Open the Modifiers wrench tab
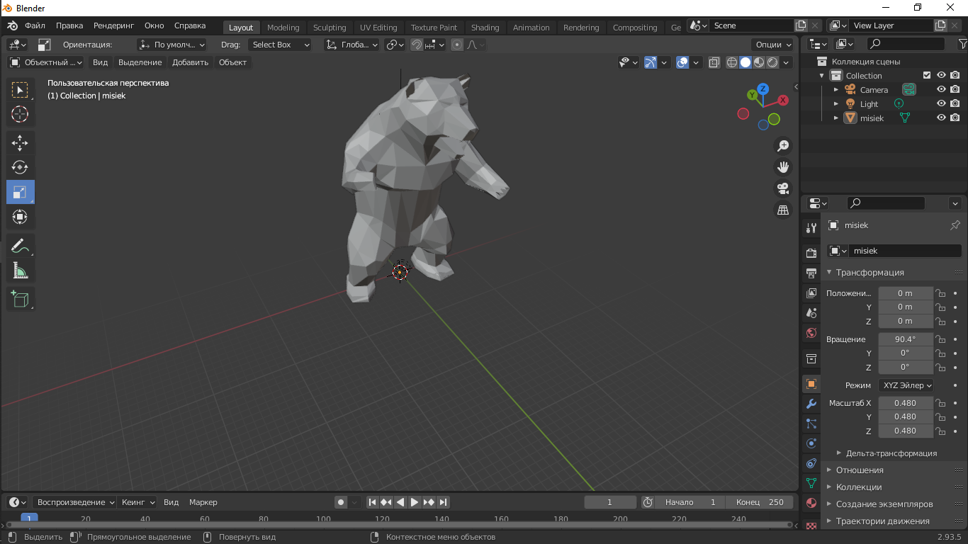The height and width of the screenshot is (544, 968). [811, 404]
